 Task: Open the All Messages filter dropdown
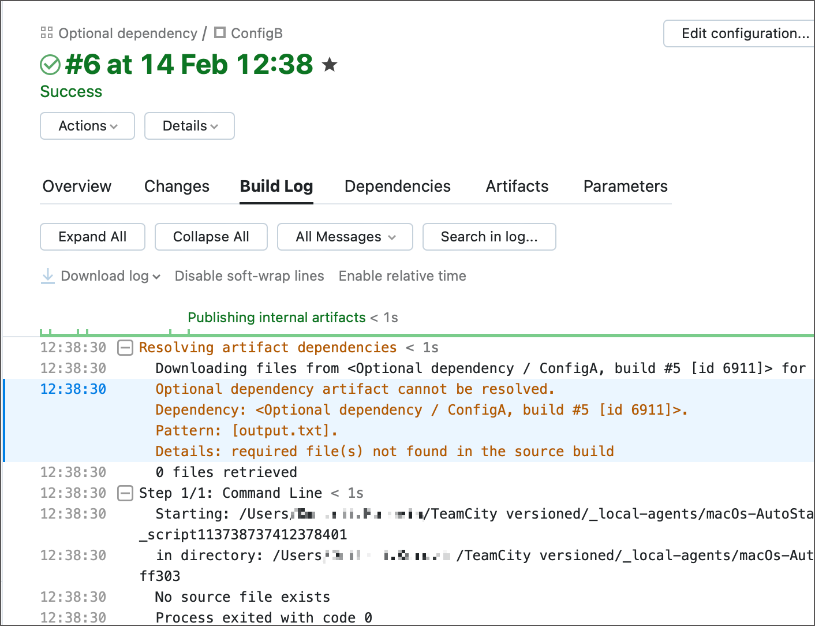coord(345,237)
